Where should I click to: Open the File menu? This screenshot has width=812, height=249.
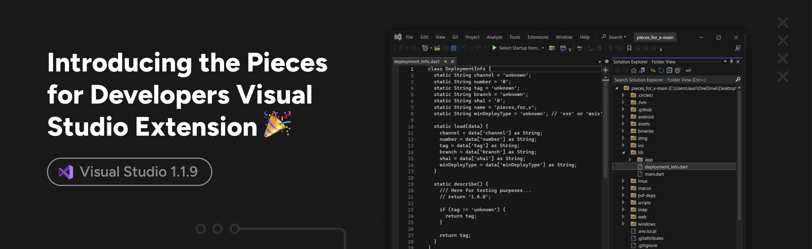click(x=409, y=37)
